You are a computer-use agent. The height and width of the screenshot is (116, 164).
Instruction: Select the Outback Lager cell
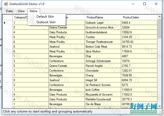click(x=103, y=23)
